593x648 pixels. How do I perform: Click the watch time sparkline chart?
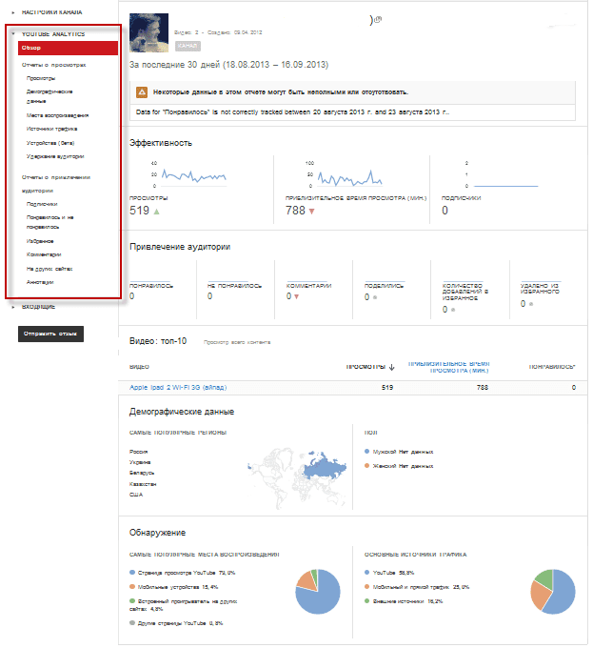click(350, 177)
